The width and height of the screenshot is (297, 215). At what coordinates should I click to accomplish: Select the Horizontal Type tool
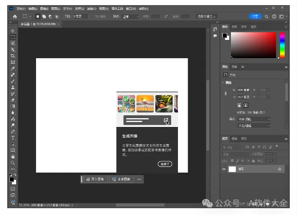pos(13,138)
